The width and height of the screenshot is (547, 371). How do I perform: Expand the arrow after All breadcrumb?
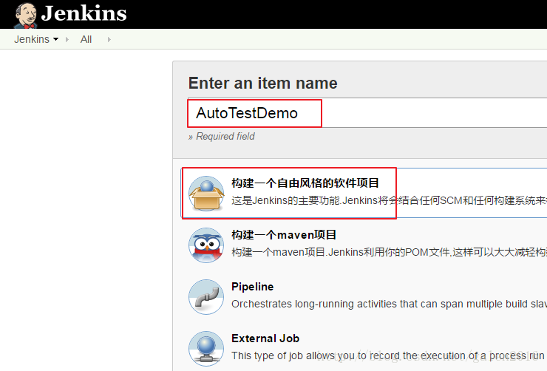point(109,39)
